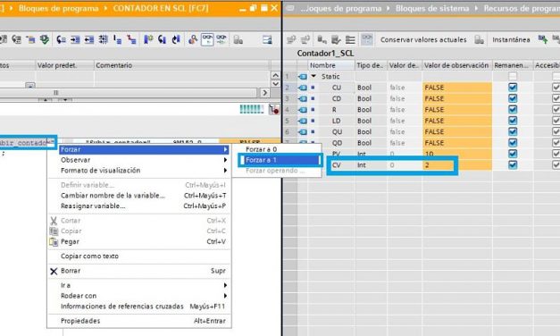This screenshot has width=560, height=336.
Task: Uncheck the Remanen checkbox for R
Action: [513, 109]
